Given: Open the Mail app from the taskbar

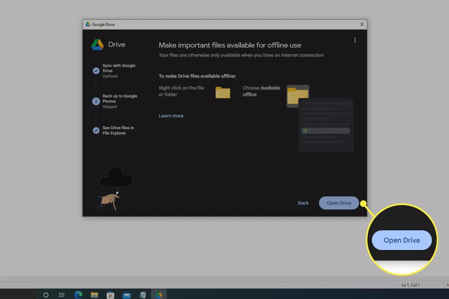Looking at the screenshot, I should pyautogui.click(x=126, y=295).
